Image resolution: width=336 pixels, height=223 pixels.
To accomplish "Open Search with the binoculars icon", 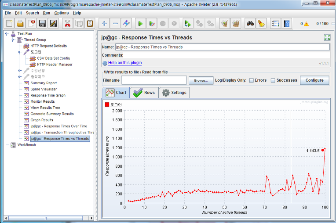I will (250, 23).
